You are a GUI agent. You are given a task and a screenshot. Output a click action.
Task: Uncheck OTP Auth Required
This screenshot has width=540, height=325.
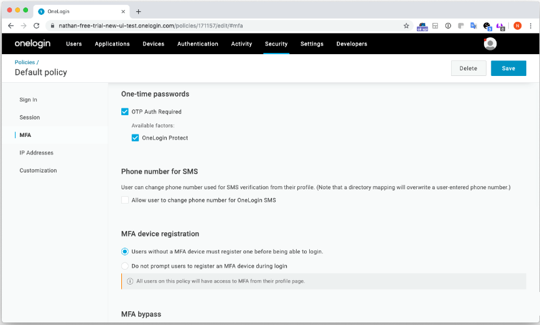[124, 111]
